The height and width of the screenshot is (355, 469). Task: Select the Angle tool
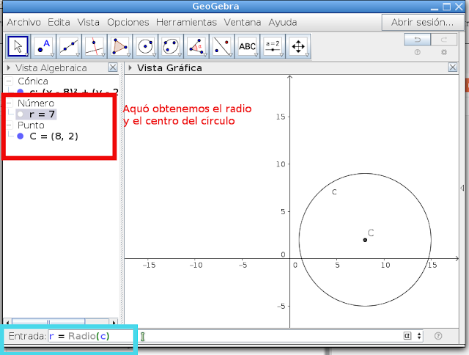[x=196, y=46]
